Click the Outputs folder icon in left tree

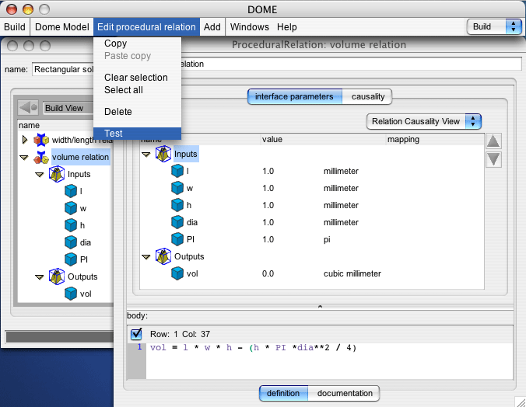tap(57, 277)
